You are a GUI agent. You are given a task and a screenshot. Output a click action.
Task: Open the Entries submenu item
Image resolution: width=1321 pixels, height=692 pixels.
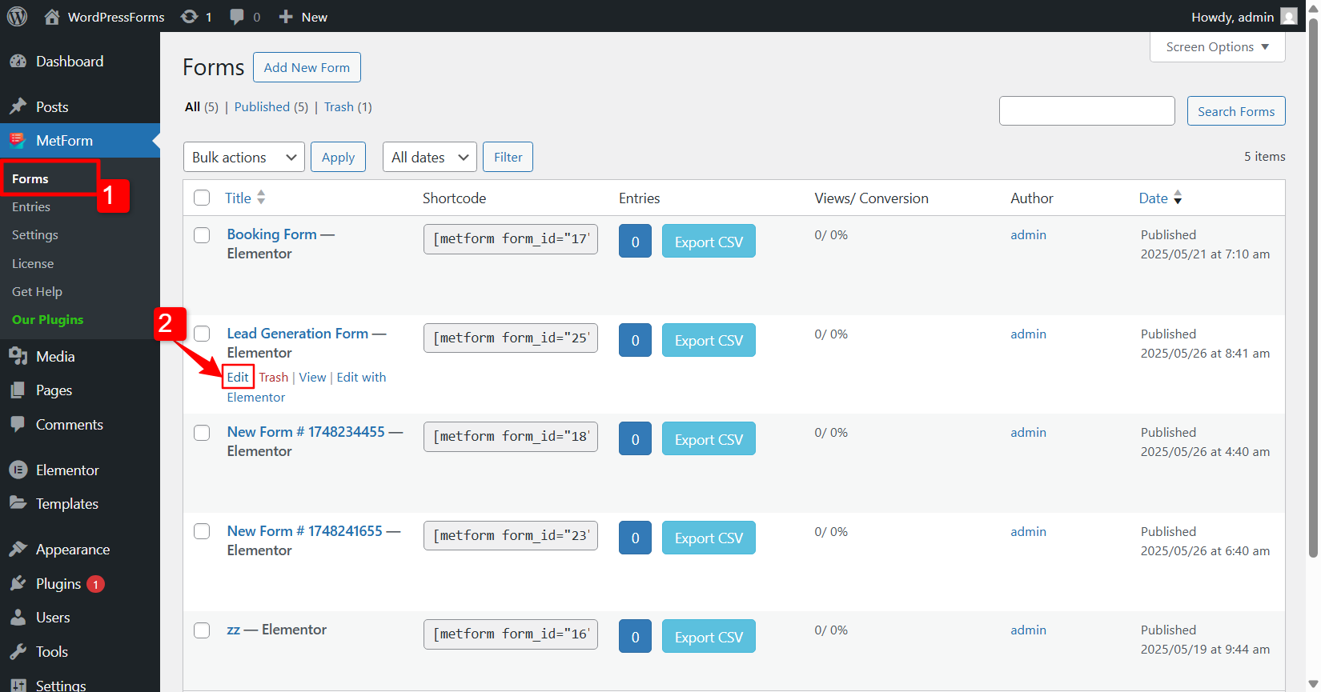(x=31, y=206)
